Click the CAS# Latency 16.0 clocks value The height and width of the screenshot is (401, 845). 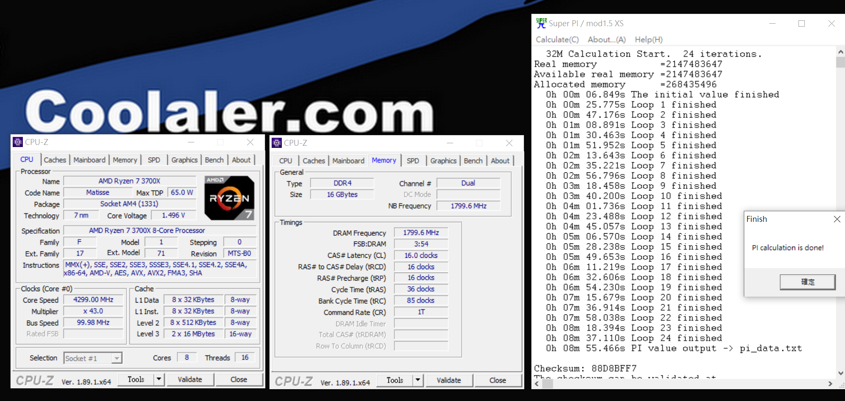[x=421, y=255]
